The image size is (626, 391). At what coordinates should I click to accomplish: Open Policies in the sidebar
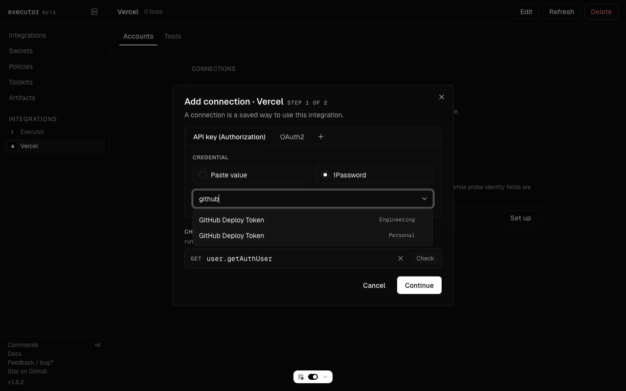(21, 66)
